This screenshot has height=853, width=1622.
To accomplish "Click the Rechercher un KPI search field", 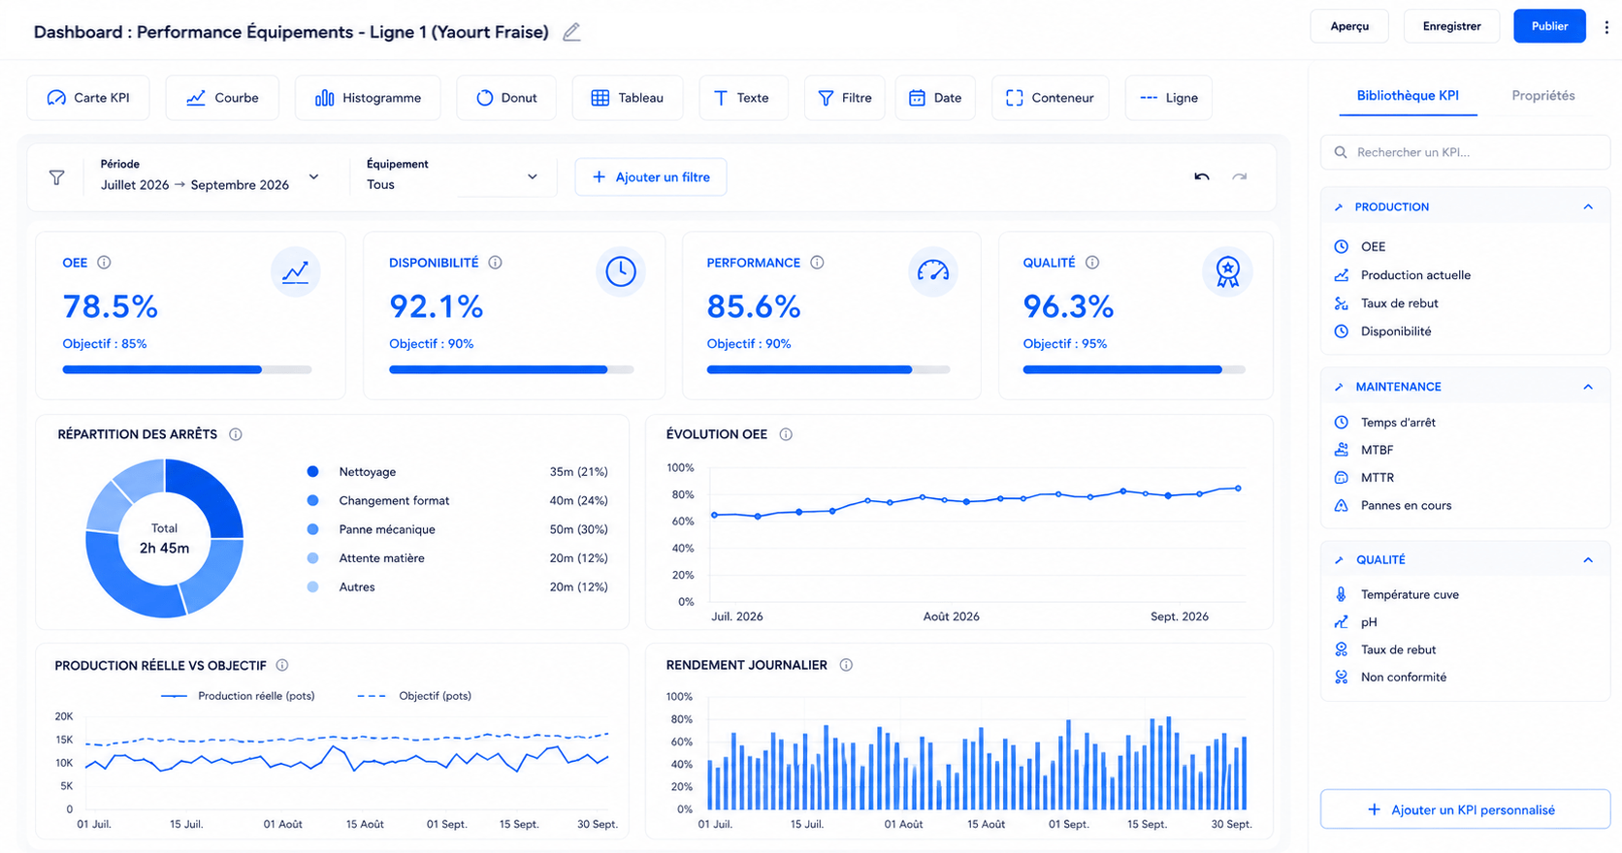I will [x=1465, y=152].
